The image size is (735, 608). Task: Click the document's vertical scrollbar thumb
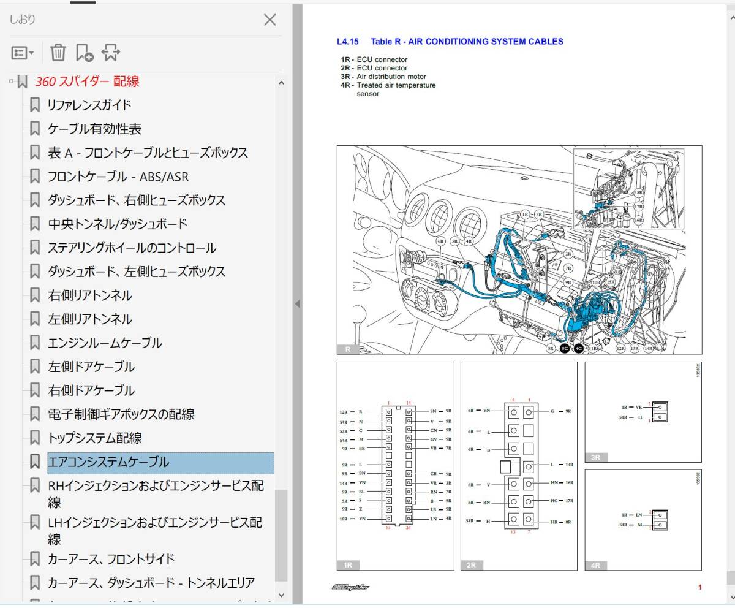point(731,577)
